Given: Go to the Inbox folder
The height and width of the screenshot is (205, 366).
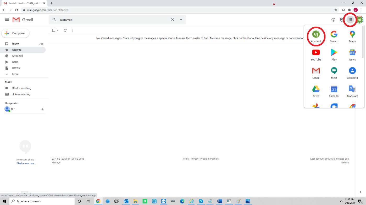Looking at the screenshot, I should coord(16,44).
